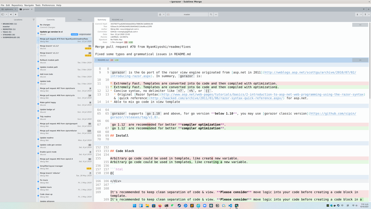Collapse the README.md file diff header
Image resolution: width=371 pixels, height=209 pixels.
point(96,60)
